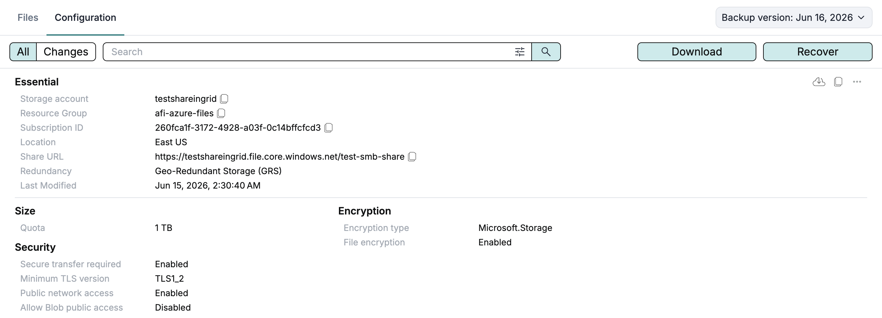Click the Download button

pyautogui.click(x=697, y=51)
